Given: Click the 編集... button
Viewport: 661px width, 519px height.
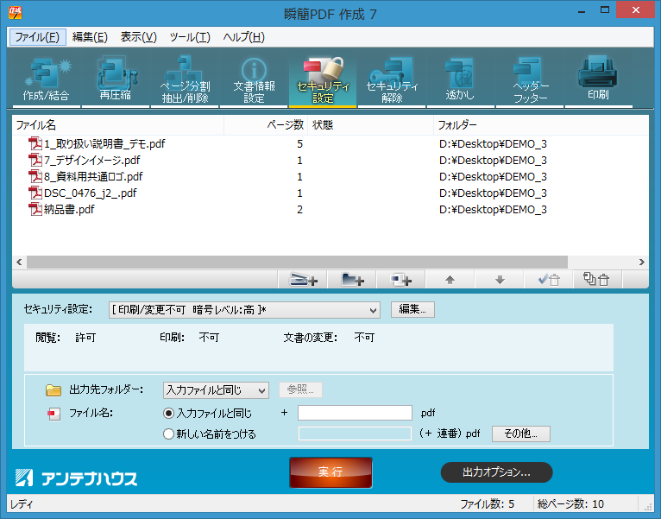Looking at the screenshot, I should click(x=412, y=309).
